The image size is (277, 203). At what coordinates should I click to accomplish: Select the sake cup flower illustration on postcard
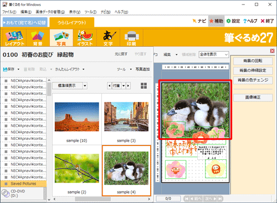coord(176,169)
